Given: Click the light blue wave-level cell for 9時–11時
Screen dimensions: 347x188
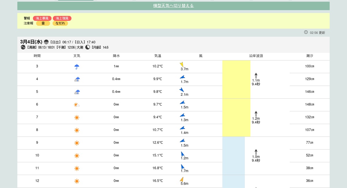Looking at the screenshot, I should pyautogui.click(x=233, y=156).
